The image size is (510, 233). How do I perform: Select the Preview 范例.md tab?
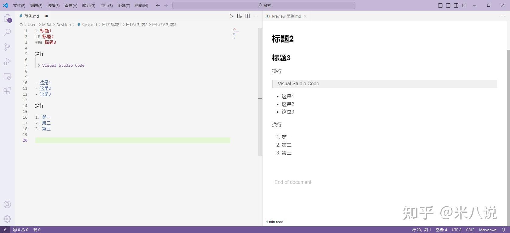[x=286, y=16]
